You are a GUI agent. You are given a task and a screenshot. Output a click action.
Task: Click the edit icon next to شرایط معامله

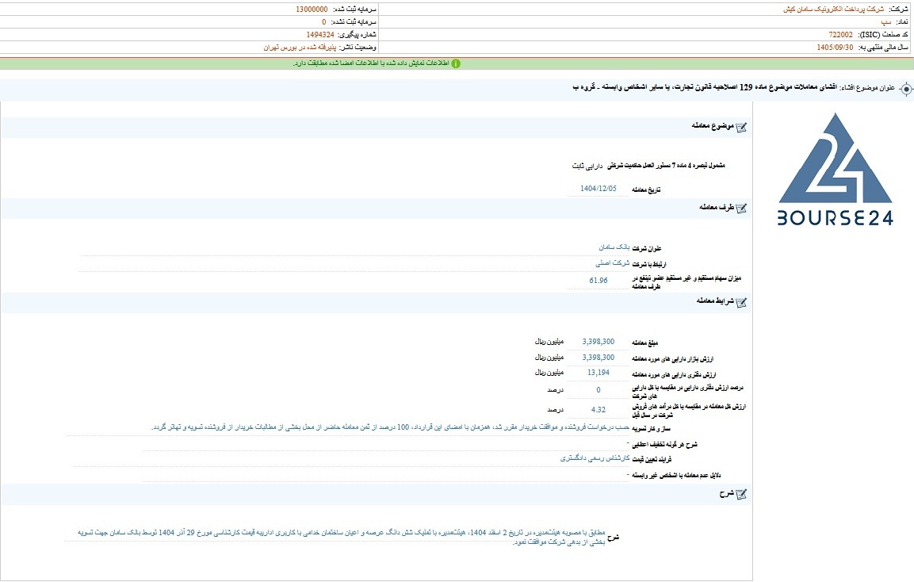tap(741, 302)
